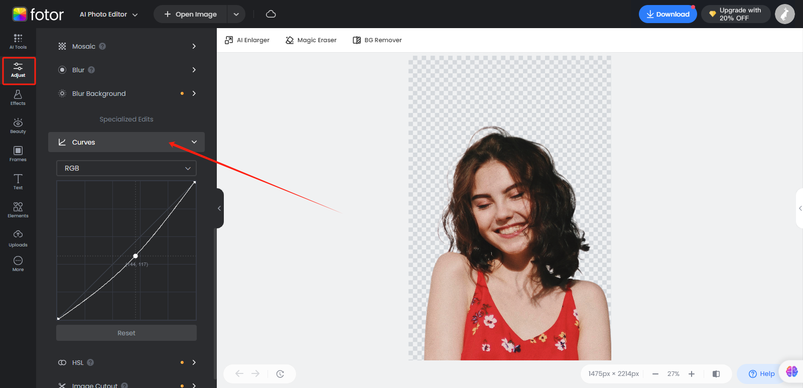
Task: Select the BG Remover tool
Action: pyautogui.click(x=377, y=40)
